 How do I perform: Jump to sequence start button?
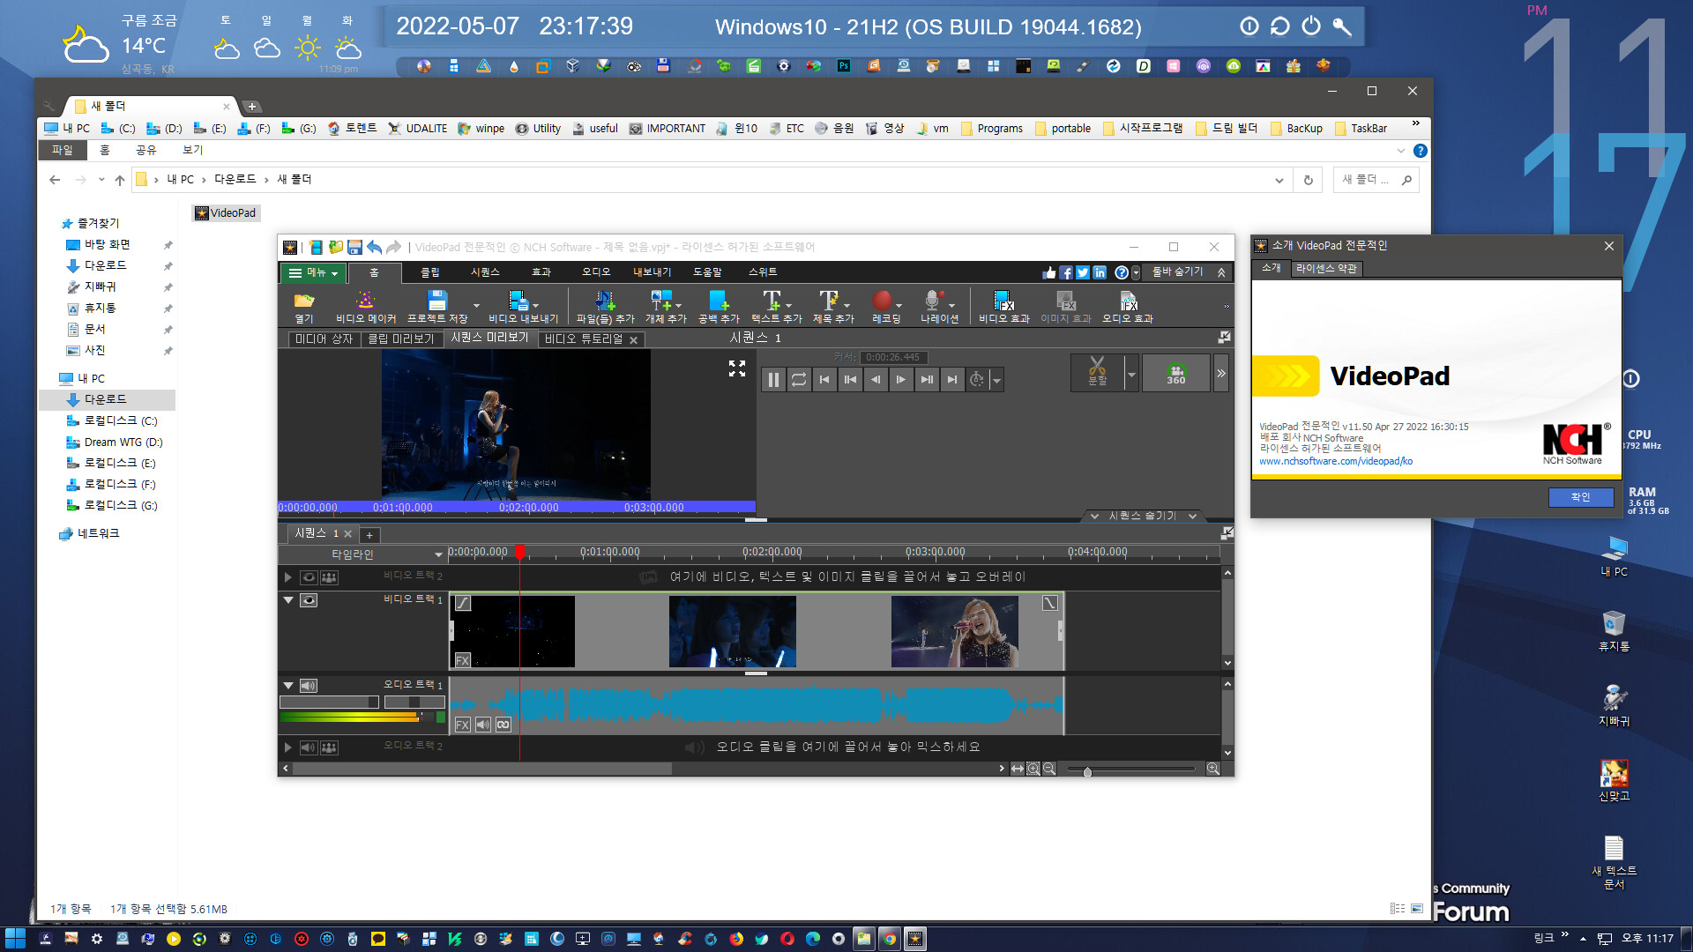pyautogui.click(x=824, y=380)
